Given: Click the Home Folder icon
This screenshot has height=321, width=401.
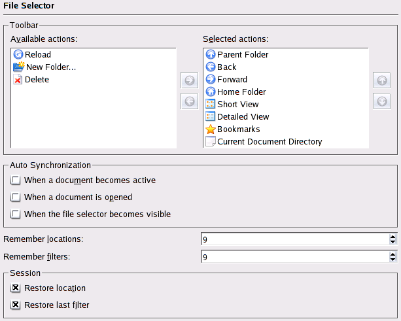Looking at the screenshot, I should [211, 92].
